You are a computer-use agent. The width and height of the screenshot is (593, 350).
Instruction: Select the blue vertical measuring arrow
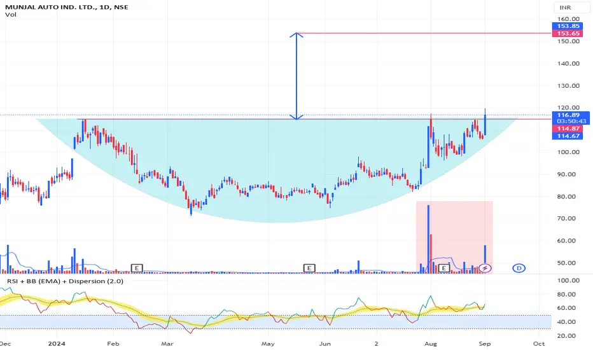pos(296,76)
